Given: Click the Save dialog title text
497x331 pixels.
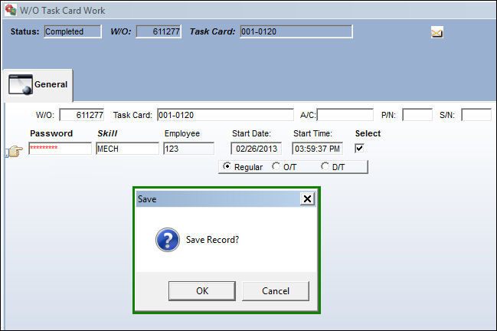Looking at the screenshot, I should pos(147,199).
